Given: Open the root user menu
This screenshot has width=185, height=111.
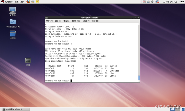Looking at the screenshot, I should pos(182,2).
